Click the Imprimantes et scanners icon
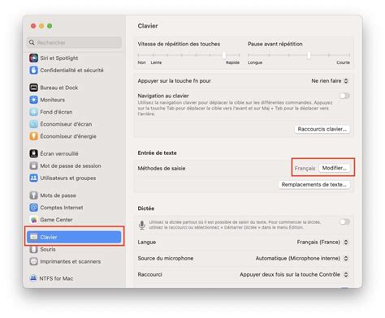The height and width of the screenshot is (318, 385). (33, 261)
